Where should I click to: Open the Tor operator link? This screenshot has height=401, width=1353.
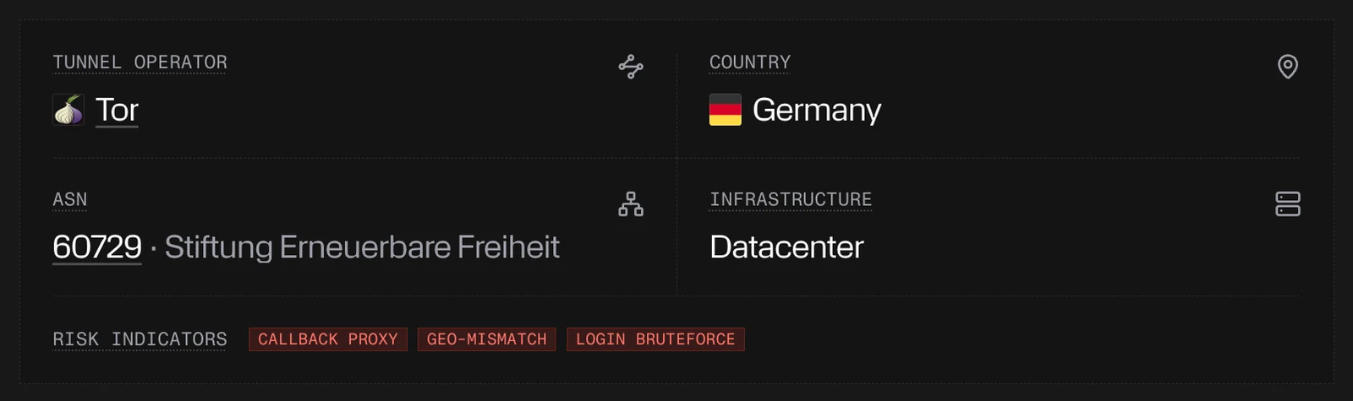pos(117,110)
